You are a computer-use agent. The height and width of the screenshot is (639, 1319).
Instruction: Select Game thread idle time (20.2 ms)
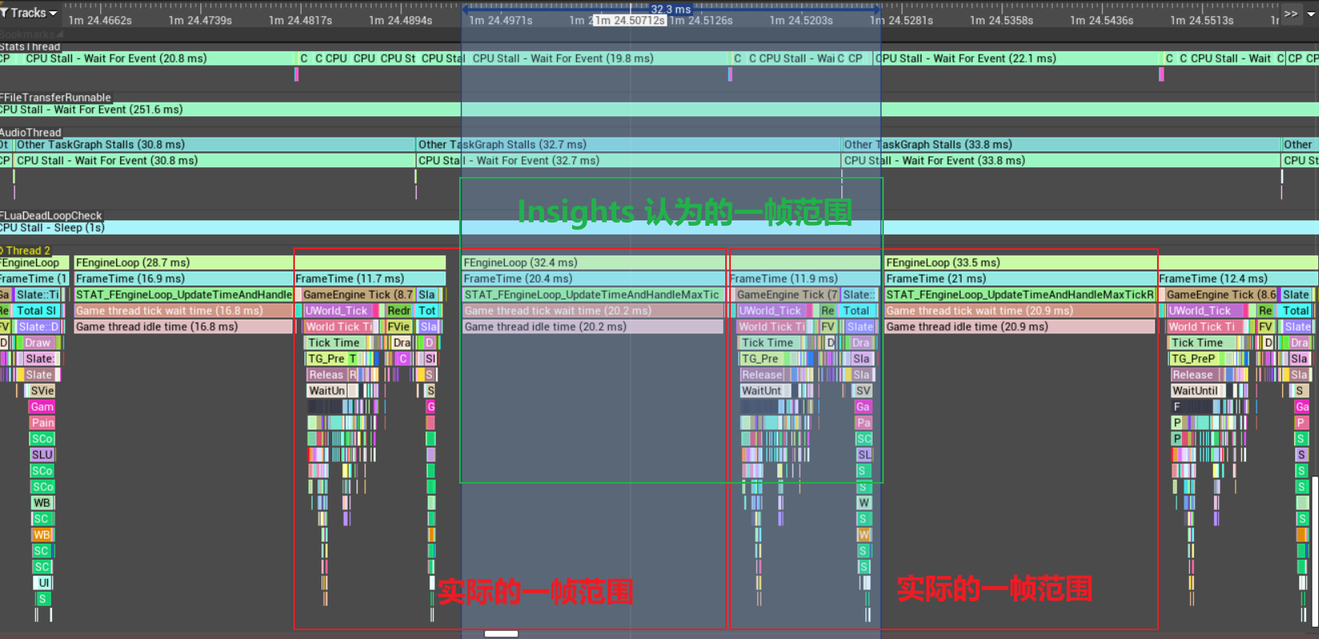pos(592,327)
